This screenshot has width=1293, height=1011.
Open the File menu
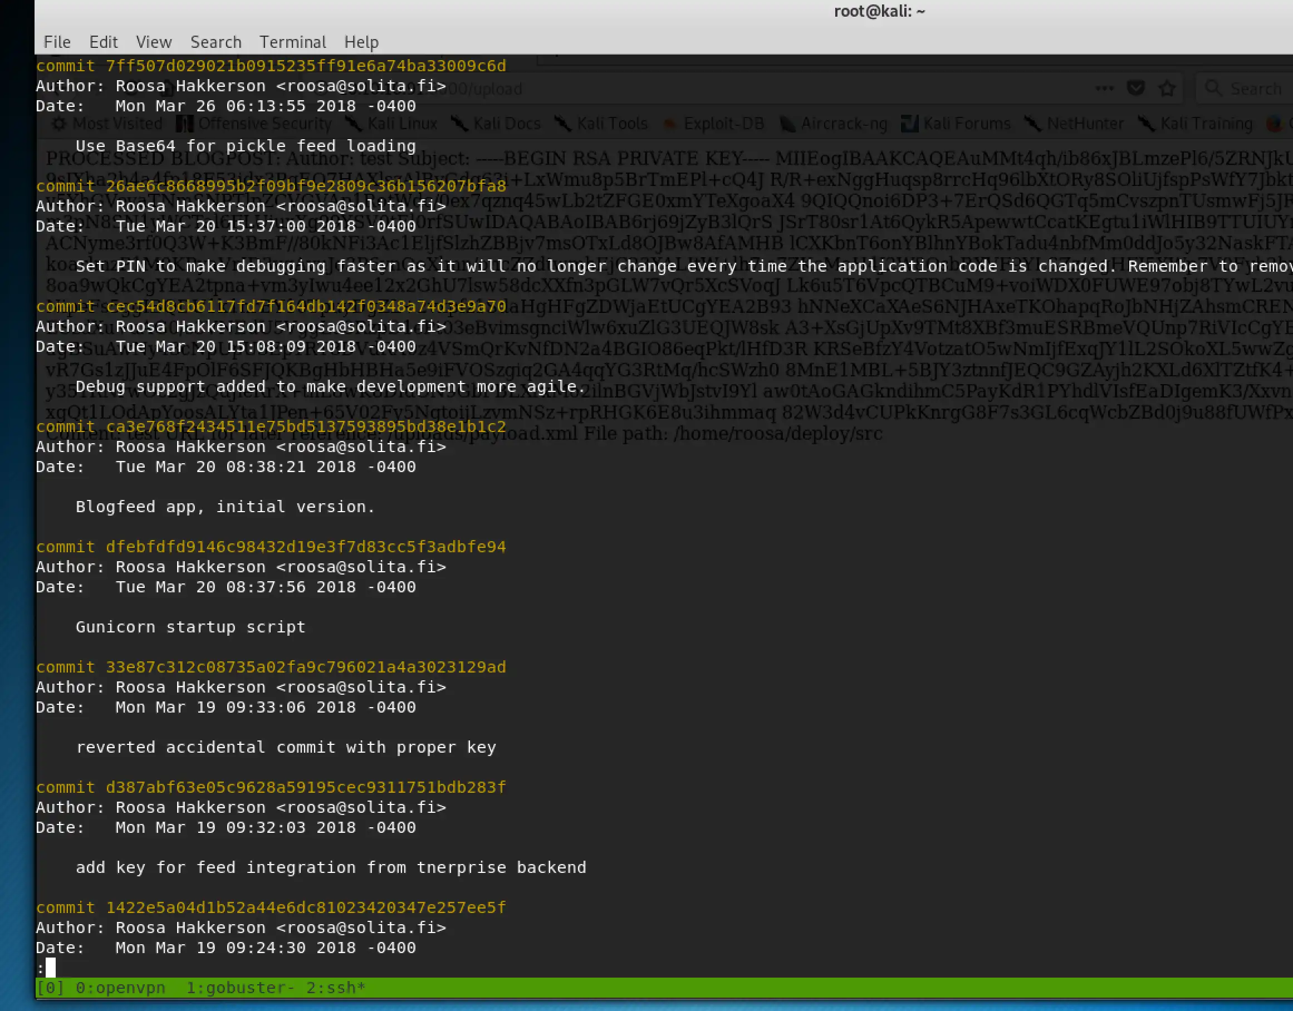point(57,42)
